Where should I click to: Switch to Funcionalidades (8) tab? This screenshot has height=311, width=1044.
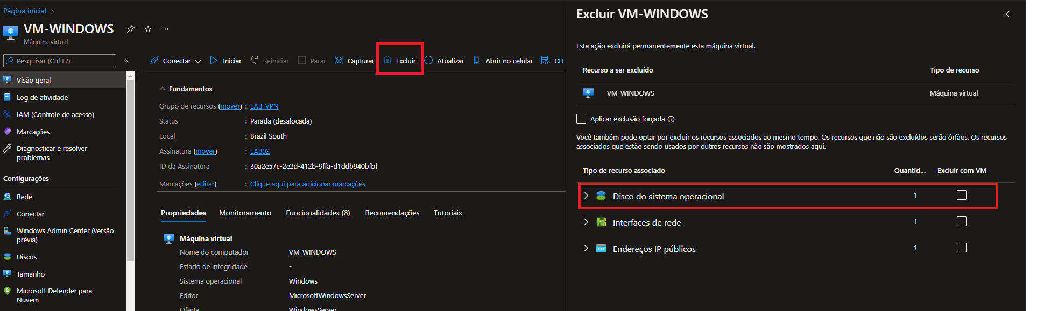[318, 213]
